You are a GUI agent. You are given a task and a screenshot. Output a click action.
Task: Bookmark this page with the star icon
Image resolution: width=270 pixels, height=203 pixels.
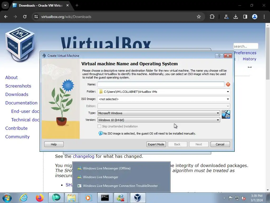pyautogui.click(x=199, y=17)
